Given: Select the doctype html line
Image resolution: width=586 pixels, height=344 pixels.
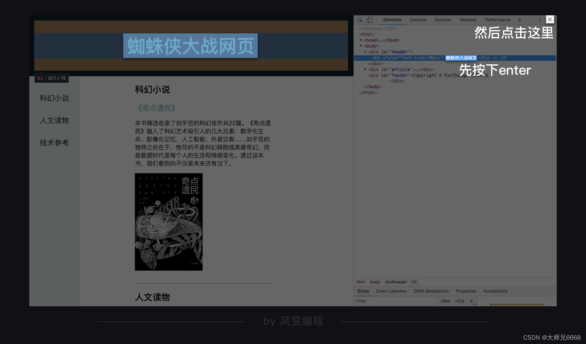Looking at the screenshot, I should 379,29.
